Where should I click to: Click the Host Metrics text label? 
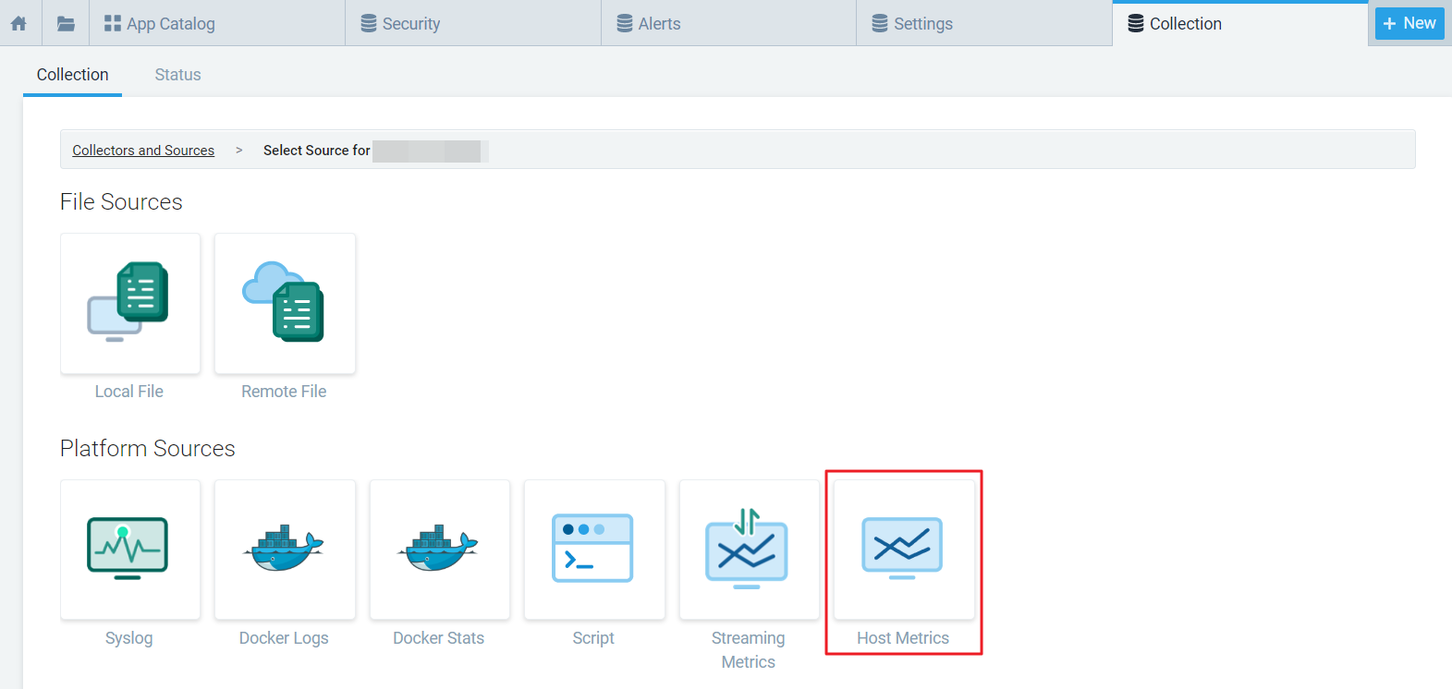[x=903, y=638]
